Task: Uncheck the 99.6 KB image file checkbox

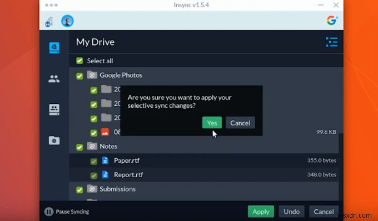Action: click(x=94, y=133)
